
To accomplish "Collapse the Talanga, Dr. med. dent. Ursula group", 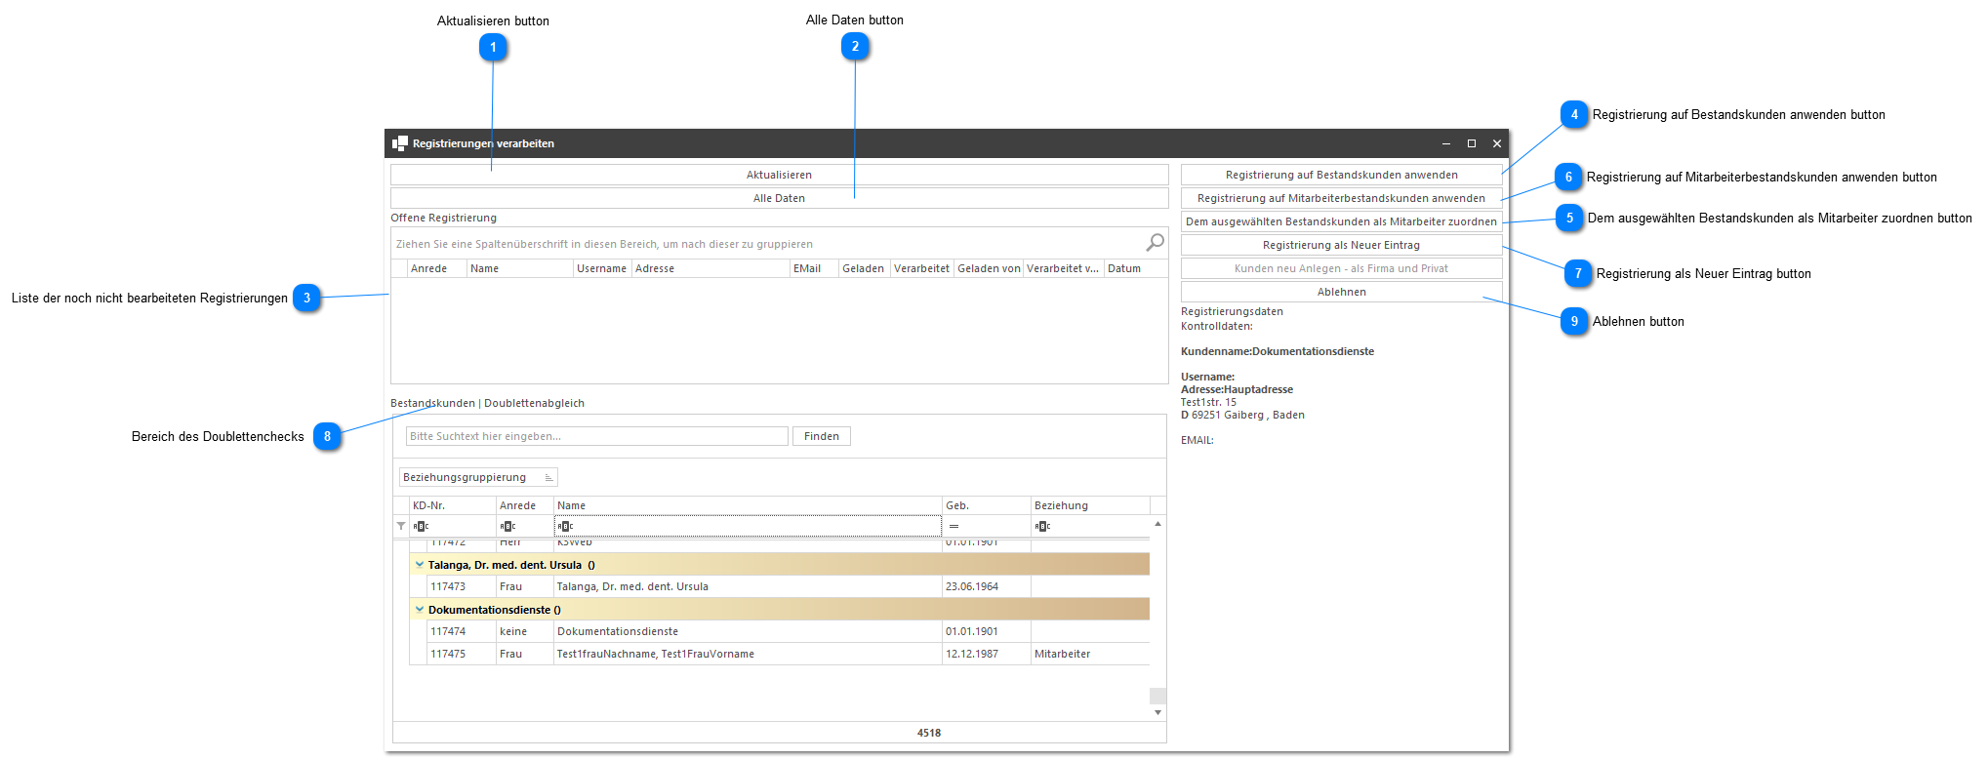I will (420, 564).
